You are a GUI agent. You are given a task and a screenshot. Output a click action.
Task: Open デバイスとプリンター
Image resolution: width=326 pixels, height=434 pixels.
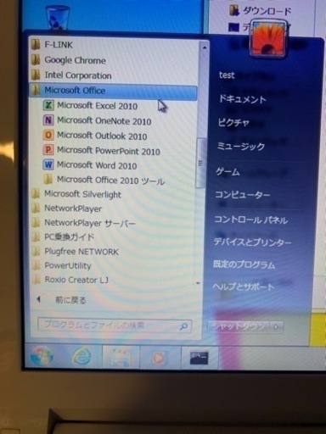(x=252, y=242)
